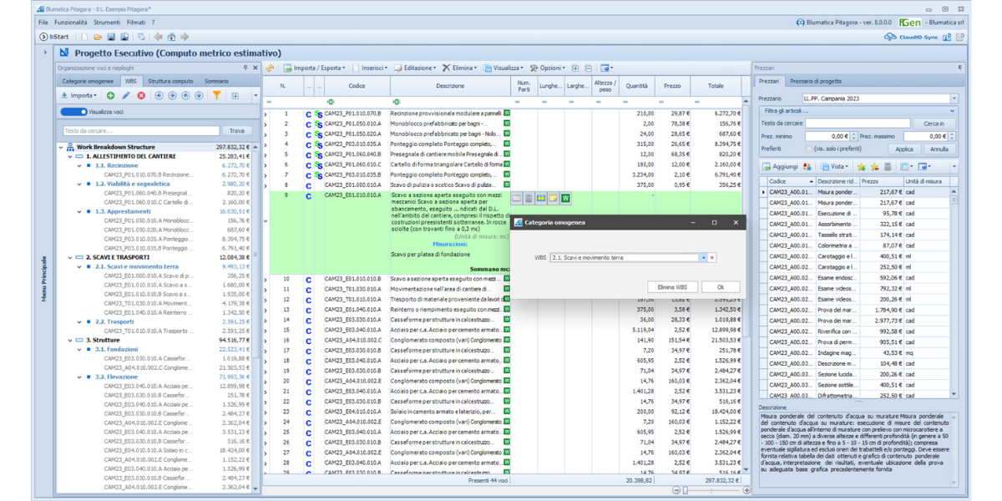The height and width of the screenshot is (501, 1002).
Task: Click the home icon in top toolbar
Action: coord(171,37)
